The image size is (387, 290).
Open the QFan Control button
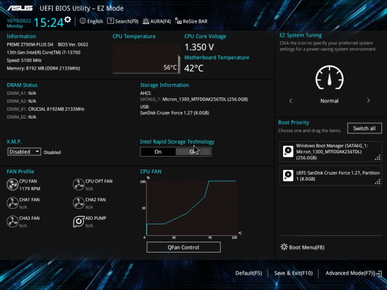coord(183,247)
